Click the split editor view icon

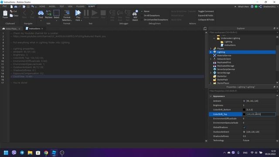click(205, 28)
